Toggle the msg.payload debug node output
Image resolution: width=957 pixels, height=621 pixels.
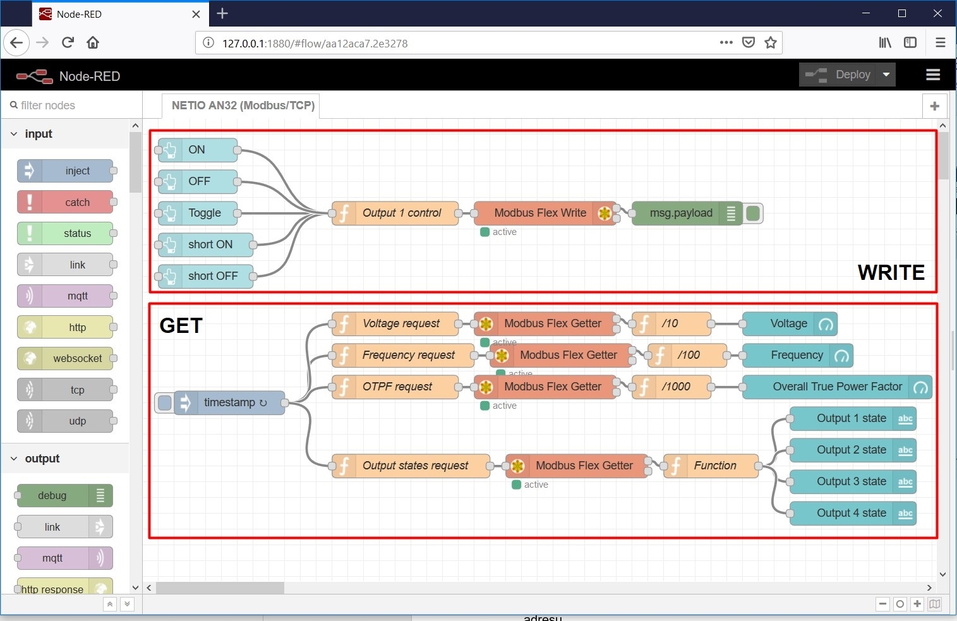pyautogui.click(x=753, y=214)
